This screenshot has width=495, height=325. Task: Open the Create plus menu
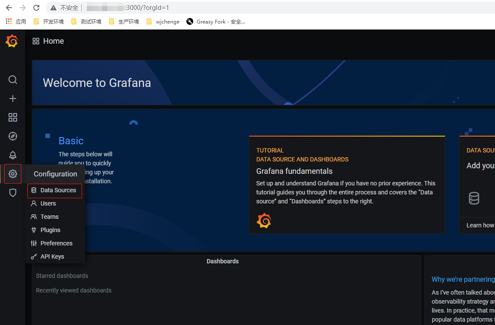pyautogui.click(x=13, y=98)
